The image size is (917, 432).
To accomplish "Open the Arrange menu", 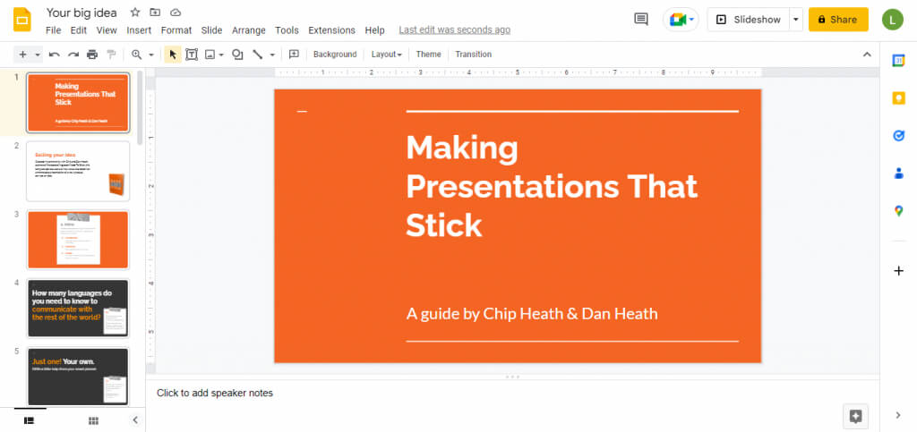I will point(248,30).
